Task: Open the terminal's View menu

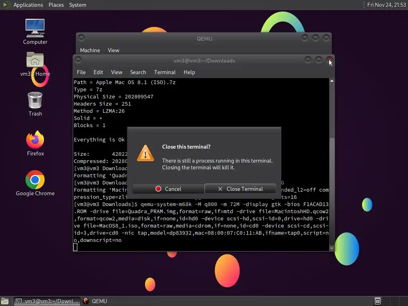Action: tap(117, 73)
